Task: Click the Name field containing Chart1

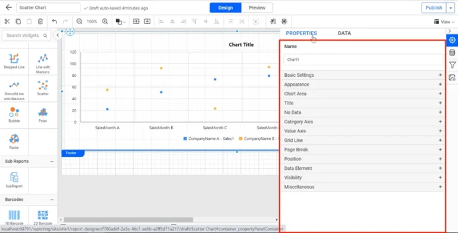Action: click(x=363, y=60)
